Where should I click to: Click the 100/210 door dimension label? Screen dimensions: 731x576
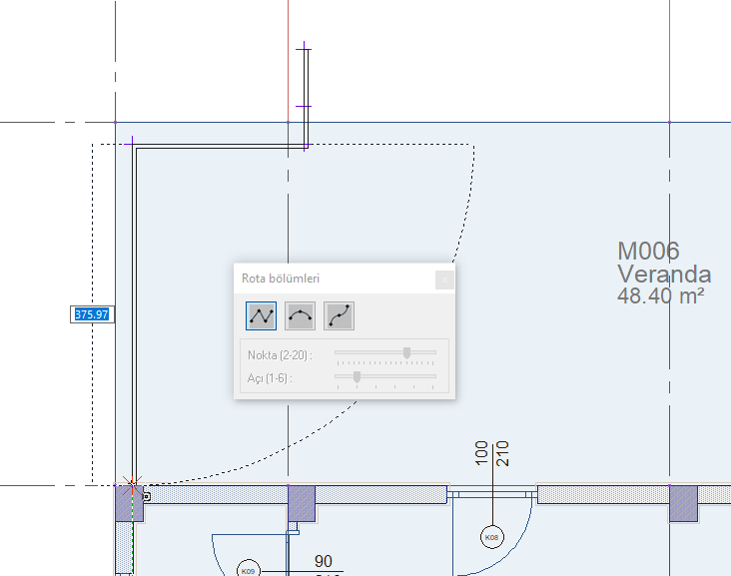pos(492,453)
